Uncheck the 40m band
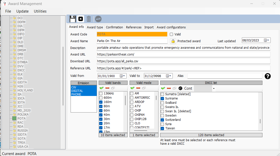 [x=101, y=115]
